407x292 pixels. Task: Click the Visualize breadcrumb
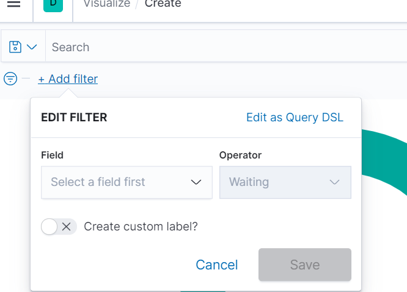coord(106,4)
